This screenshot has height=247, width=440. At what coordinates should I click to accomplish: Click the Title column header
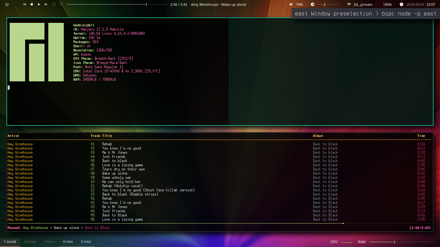[107, 136]
